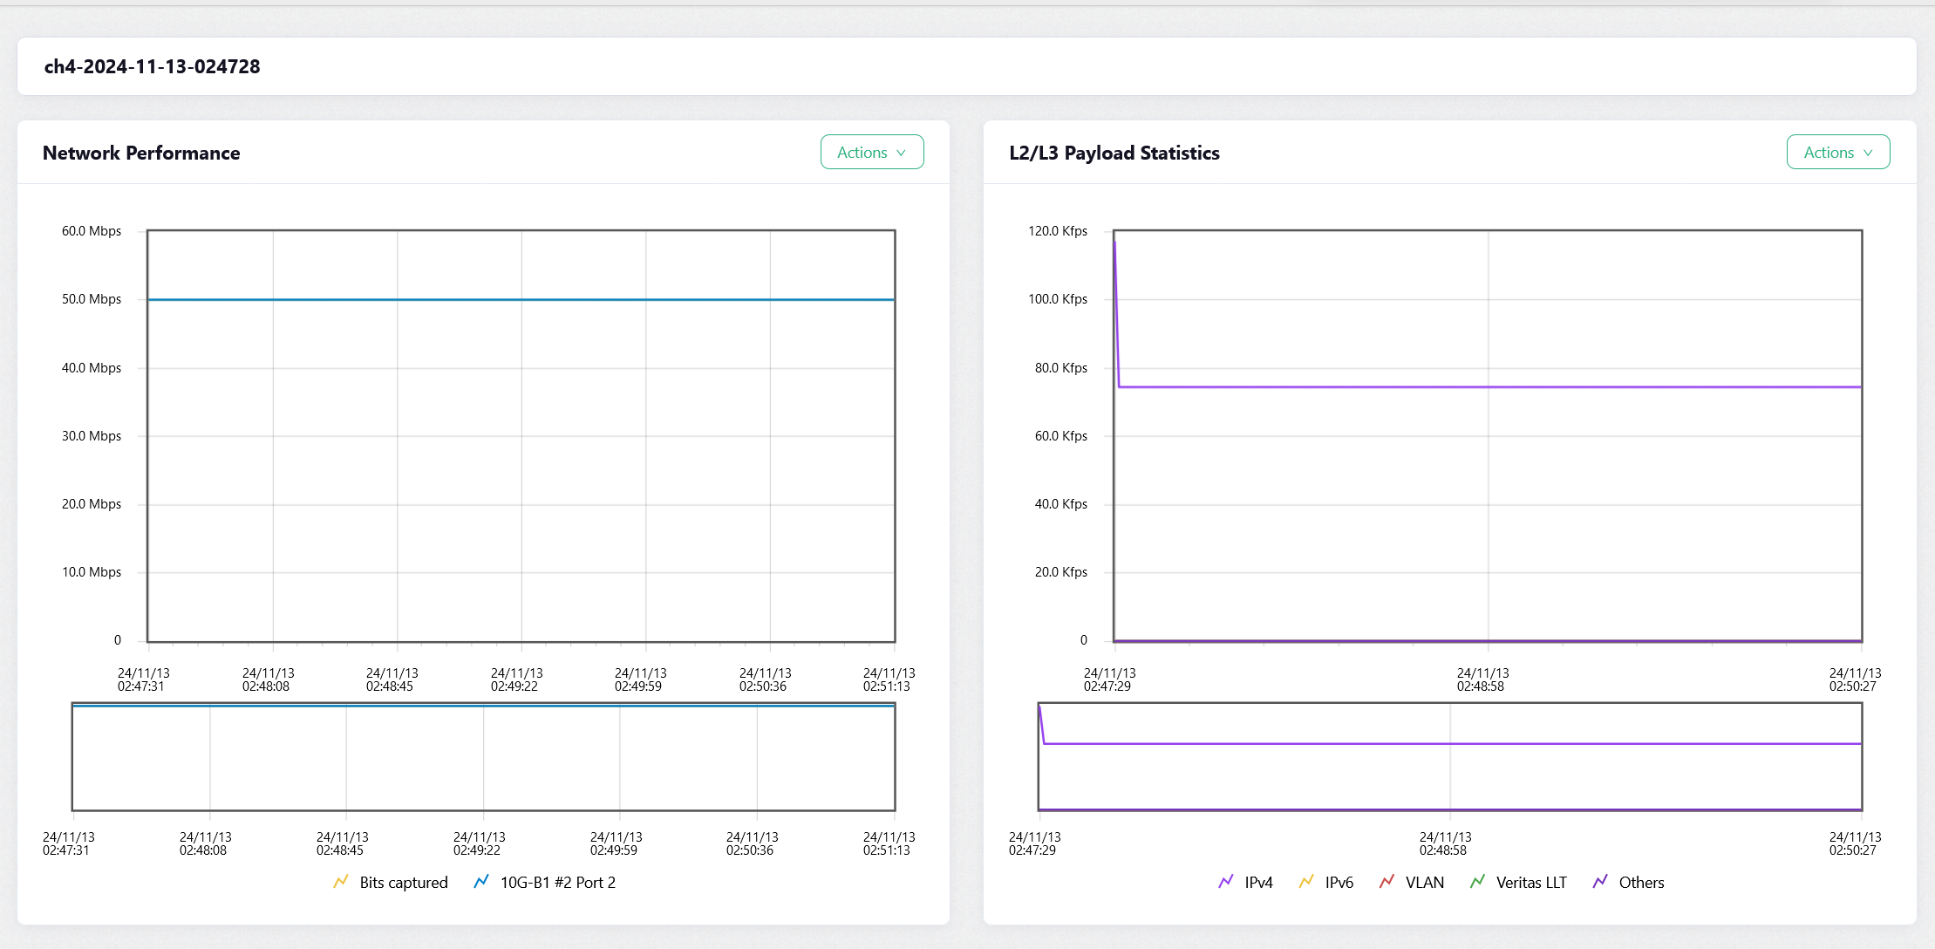Click the 10G-B1 #2 Port 2 label
The width and height of the screenshot is (1935, 949).
click(558, 883)
